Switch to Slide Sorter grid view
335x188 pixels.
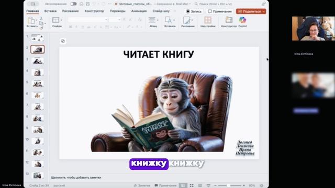pos(192,185)
